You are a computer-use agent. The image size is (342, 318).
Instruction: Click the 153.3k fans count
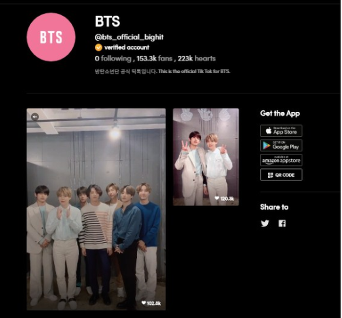154,59
